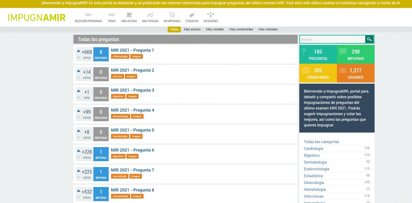Screen dimensions: 412x203
Task: Click the Buscar search field
Action: pyautogui.click(x=333, y=39)
